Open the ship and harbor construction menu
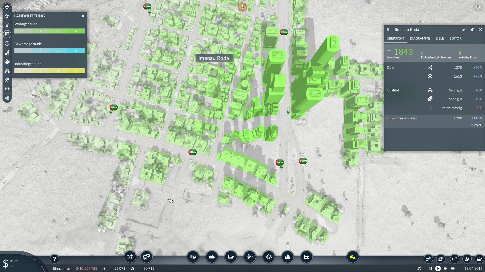The image size is (485, 272). (x=231, y=257)
